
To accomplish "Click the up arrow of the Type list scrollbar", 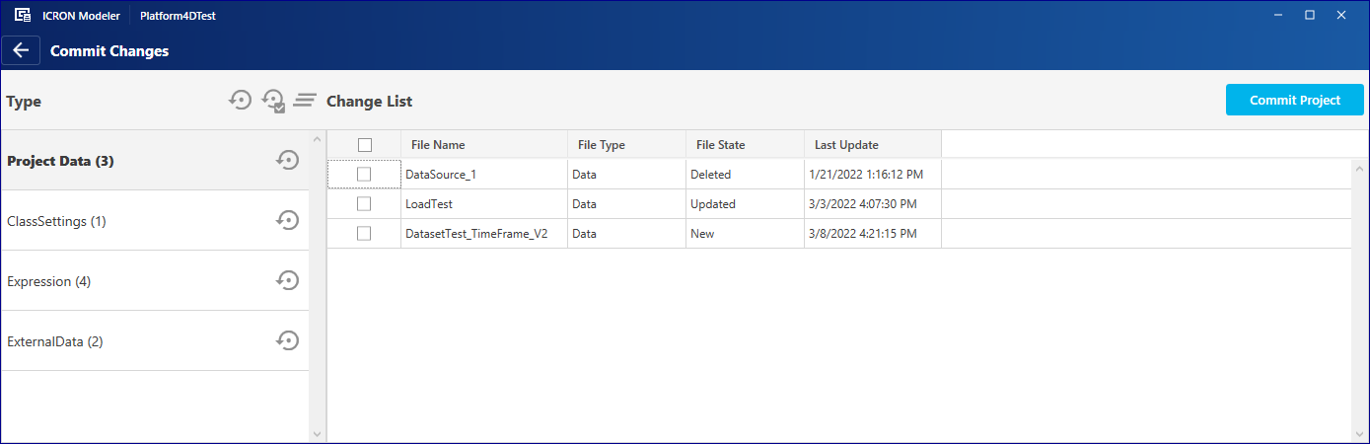I will click(x=318, y=139).
